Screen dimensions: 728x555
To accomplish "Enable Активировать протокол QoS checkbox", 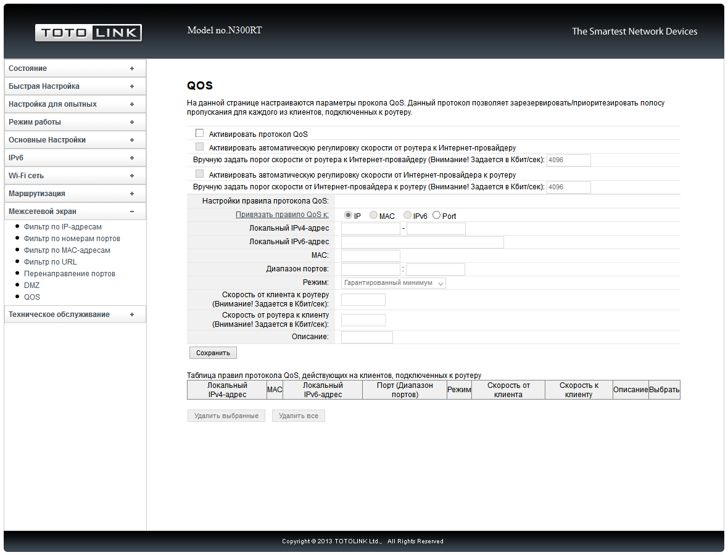I will [200, 133].
